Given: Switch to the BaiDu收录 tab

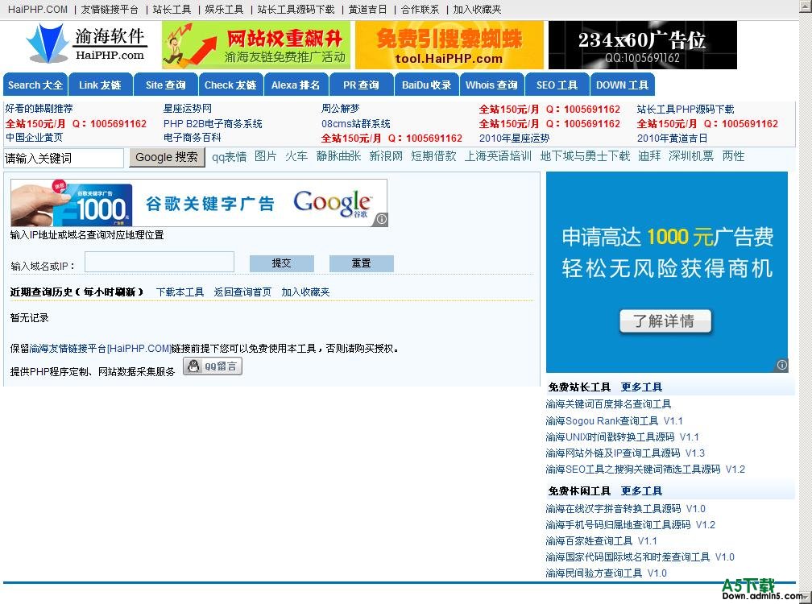Looking at the screenshot, I should [x=427, y=85].
